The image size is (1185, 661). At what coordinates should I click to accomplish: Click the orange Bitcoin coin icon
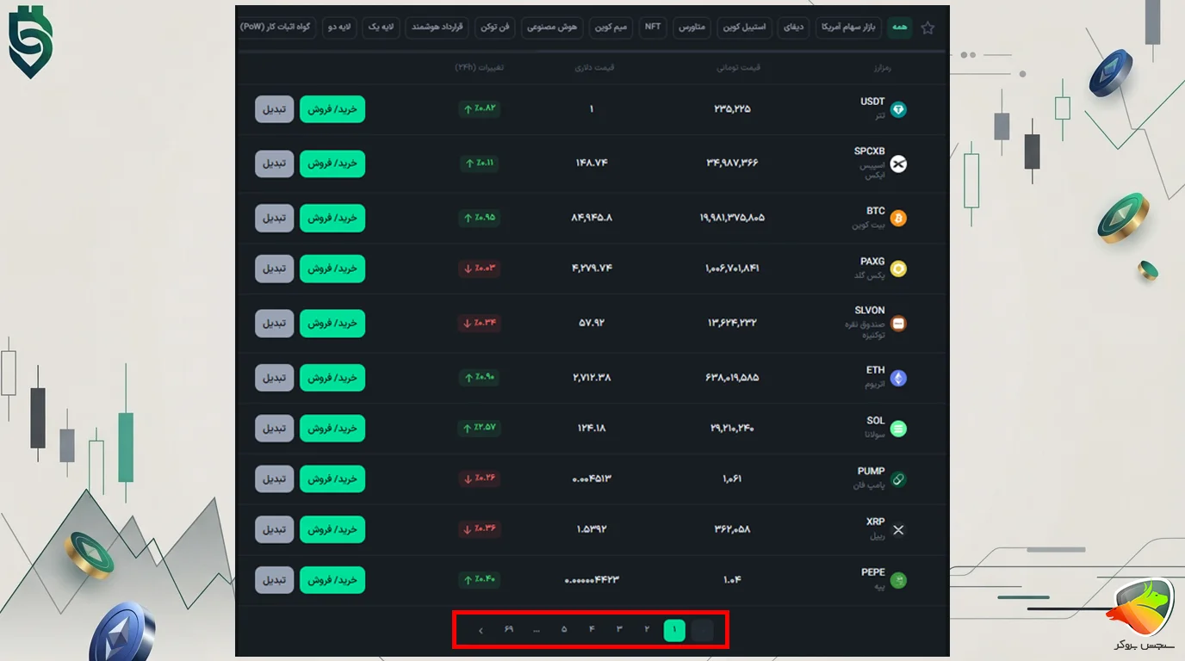tap(898, 218)
